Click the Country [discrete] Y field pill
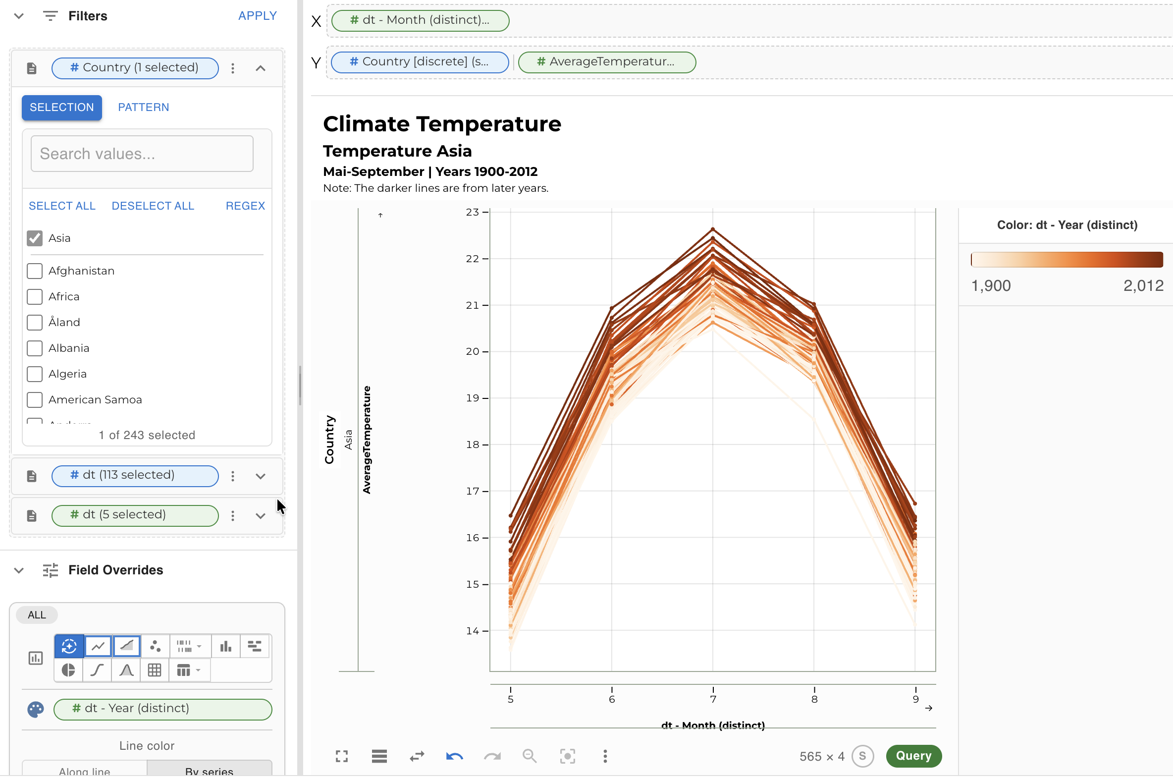The image size is (1173, 781). 420,63
